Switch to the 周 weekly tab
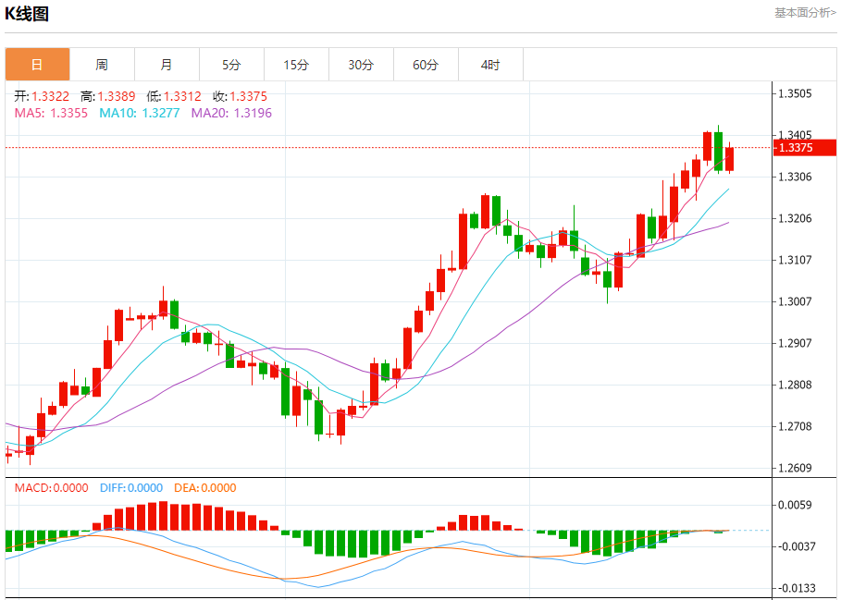Viewport: 841px width, 600px height. 102,65
